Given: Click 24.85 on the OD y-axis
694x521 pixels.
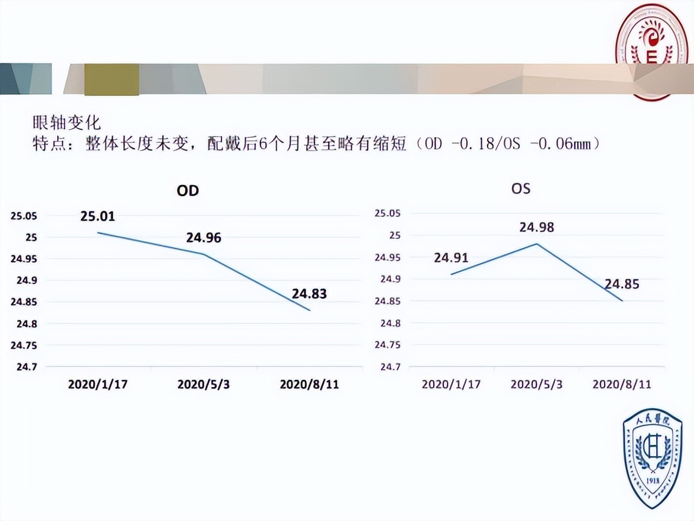Looking at the screenshot, I should click(x=24, y=302).
